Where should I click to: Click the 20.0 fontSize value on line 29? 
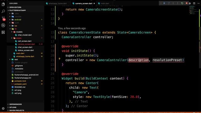134,97
